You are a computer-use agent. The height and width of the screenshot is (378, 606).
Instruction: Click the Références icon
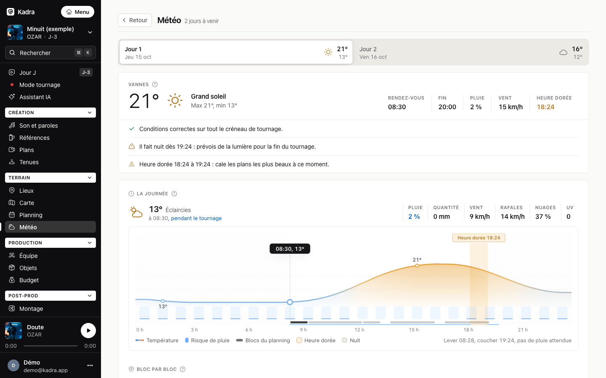(12, 137)
